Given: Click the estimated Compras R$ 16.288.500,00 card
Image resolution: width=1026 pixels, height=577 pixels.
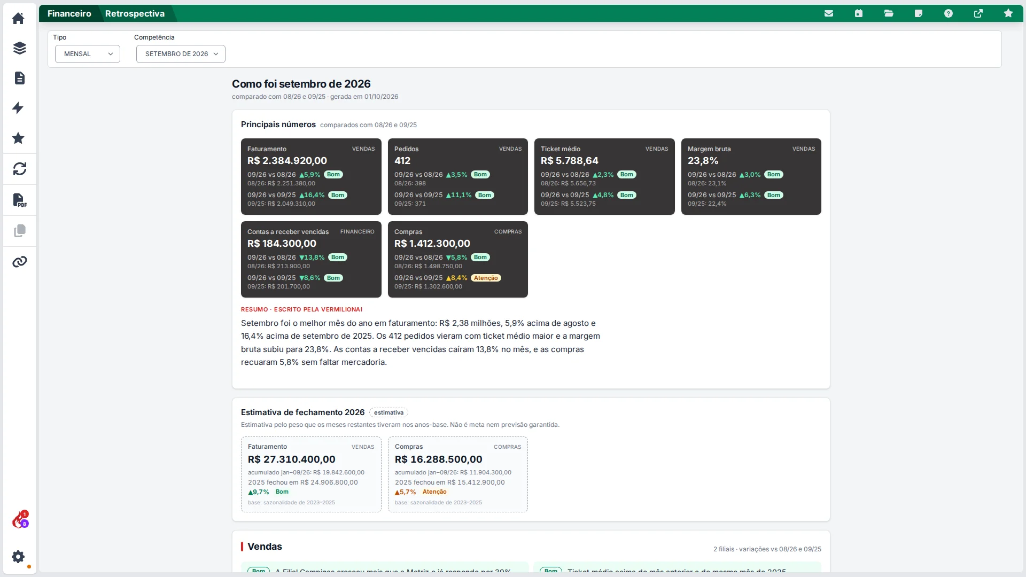Looking at the screenshot, I should pos(458,474).
